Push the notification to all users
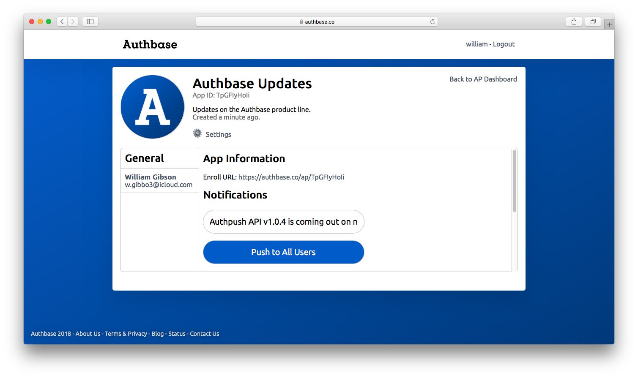Image resolution: width=638 pixels, height=378 pixels. point(283,252)
